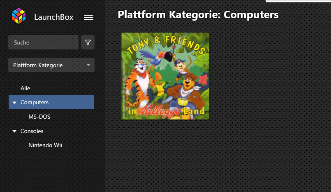Collapse the Computers tree arrow
This screenshot has height=192, width=331.
14,103
